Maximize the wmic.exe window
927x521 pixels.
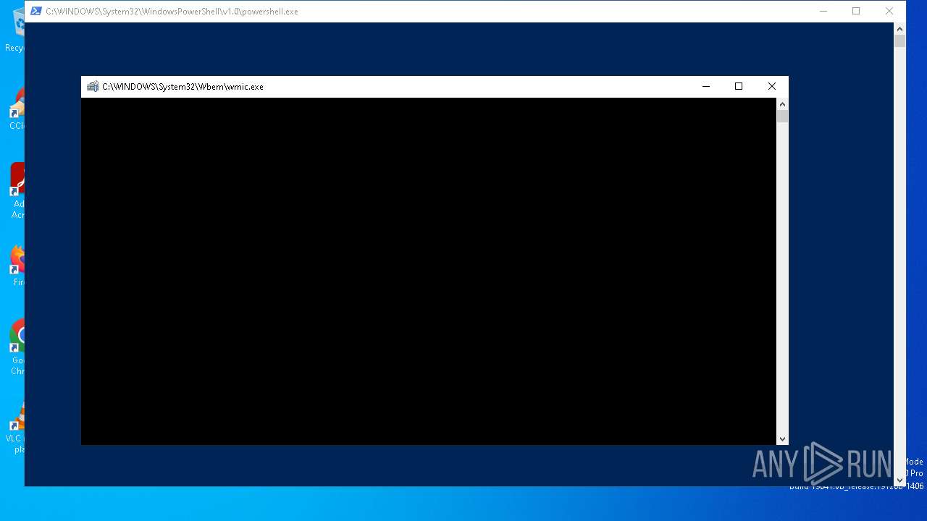(x=739, y=86)
